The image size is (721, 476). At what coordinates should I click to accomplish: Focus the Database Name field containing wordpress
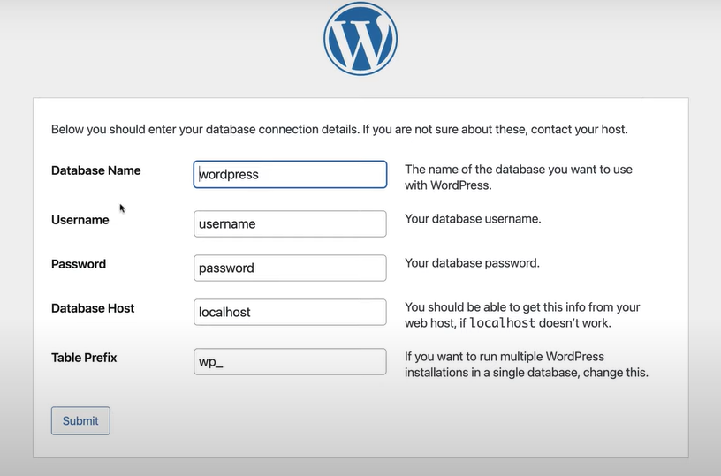pos(290,174)
